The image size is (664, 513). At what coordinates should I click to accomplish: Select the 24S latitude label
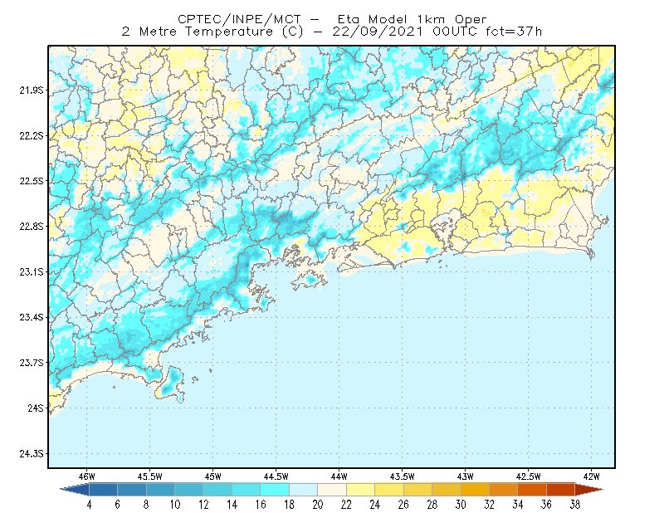tap(36, 408)
